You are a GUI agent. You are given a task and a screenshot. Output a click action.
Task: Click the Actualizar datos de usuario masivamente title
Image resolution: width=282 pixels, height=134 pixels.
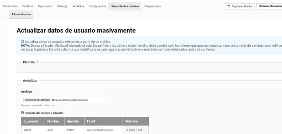coord(76,30)
